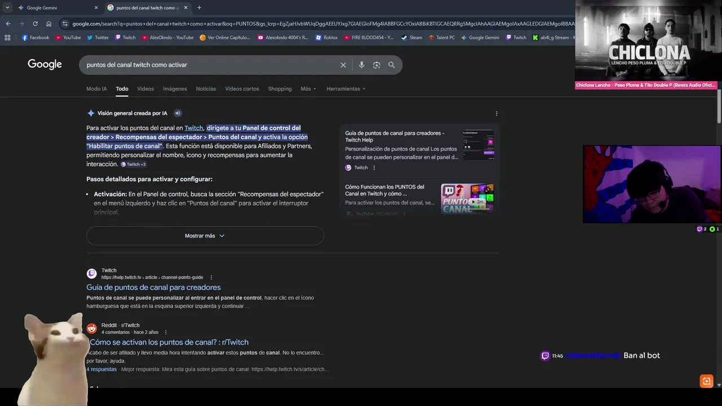Switch to Videos results tab
Screen dimensions: 722x406
[x=146, y=89]
